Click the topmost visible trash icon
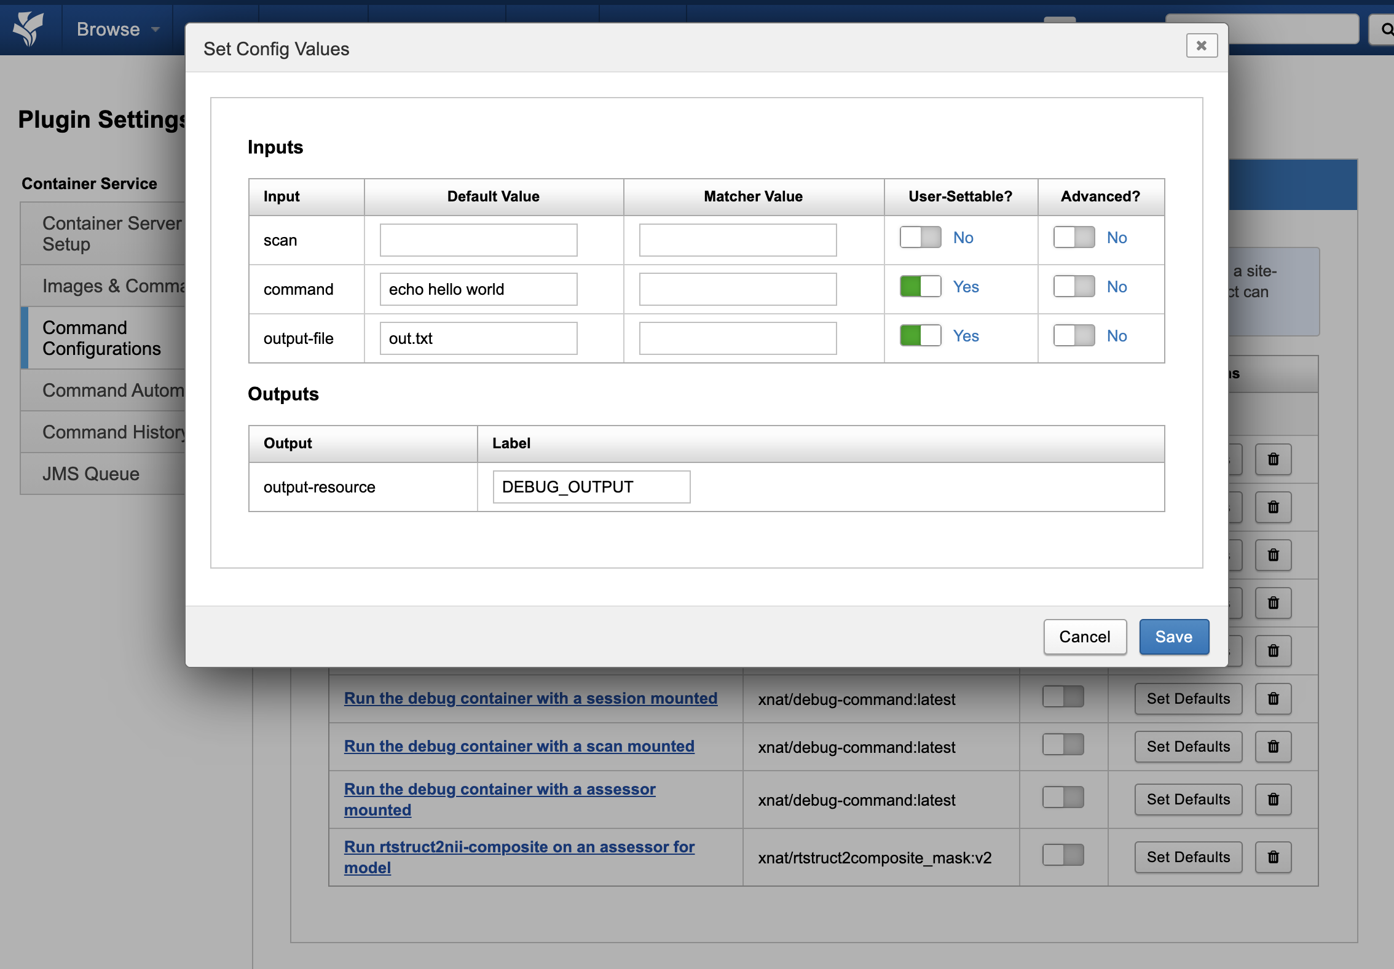Viewport: 1394px width, 969px height. (1273, 459)
